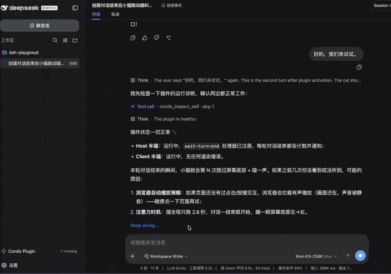Click the Think icon before 'The plugin is healthy'
The height and width of the screenshot is (274, 391).
click(x=133, y=119)
